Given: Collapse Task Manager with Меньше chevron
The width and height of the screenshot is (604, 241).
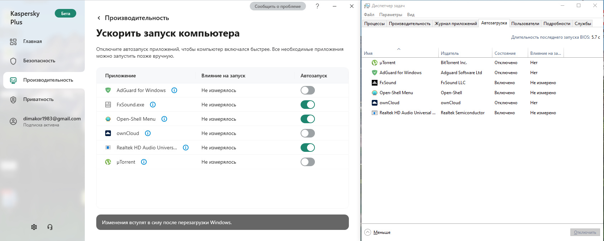Looking at the screenshot, I should tap(368, 232).
